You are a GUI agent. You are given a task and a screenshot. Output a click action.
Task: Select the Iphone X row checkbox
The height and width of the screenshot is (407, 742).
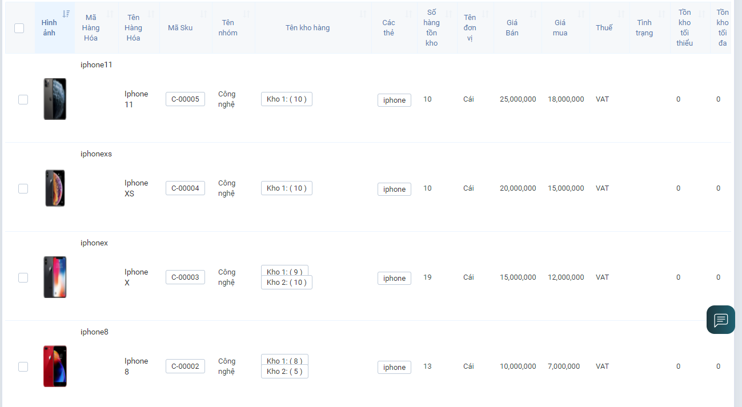click(23, 277)
